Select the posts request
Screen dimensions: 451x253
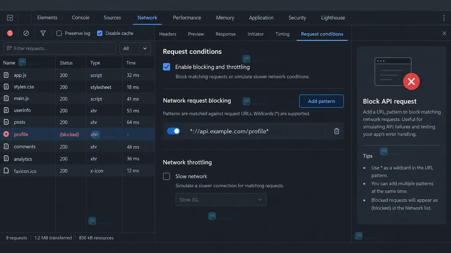[x=78, y=122]
